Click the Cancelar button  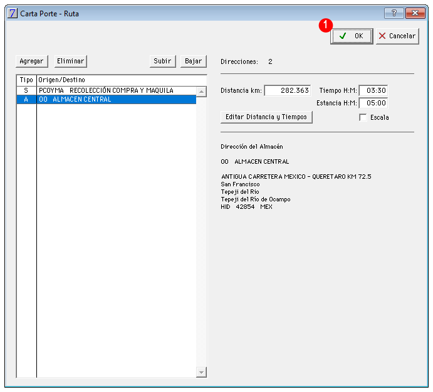point(397,36)
